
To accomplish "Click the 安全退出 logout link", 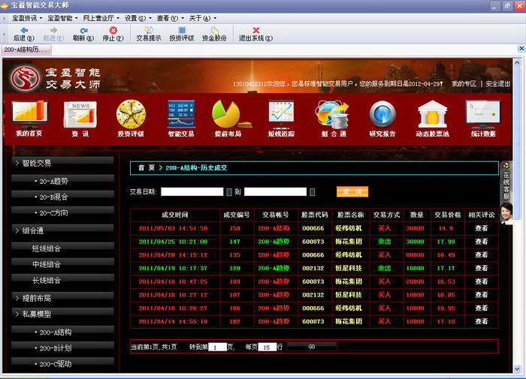I will [x=497, y=84].
